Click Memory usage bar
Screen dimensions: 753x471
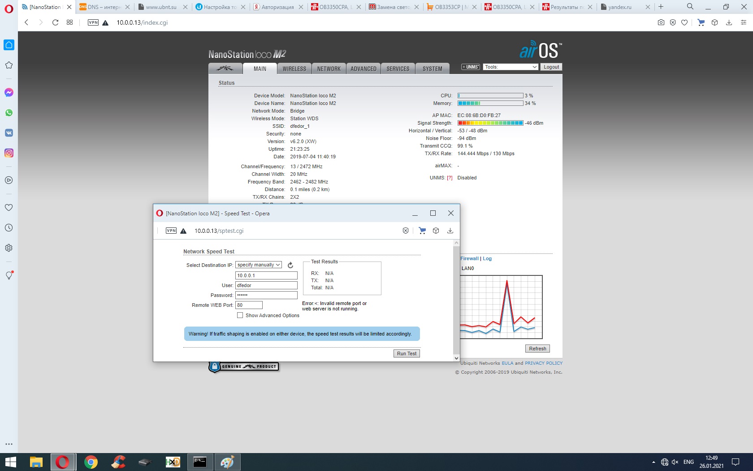490,103
